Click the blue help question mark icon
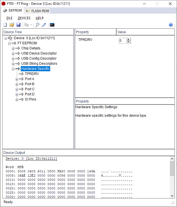The width and height of the screenshot is (177, 207). click(x=171, y=25)
